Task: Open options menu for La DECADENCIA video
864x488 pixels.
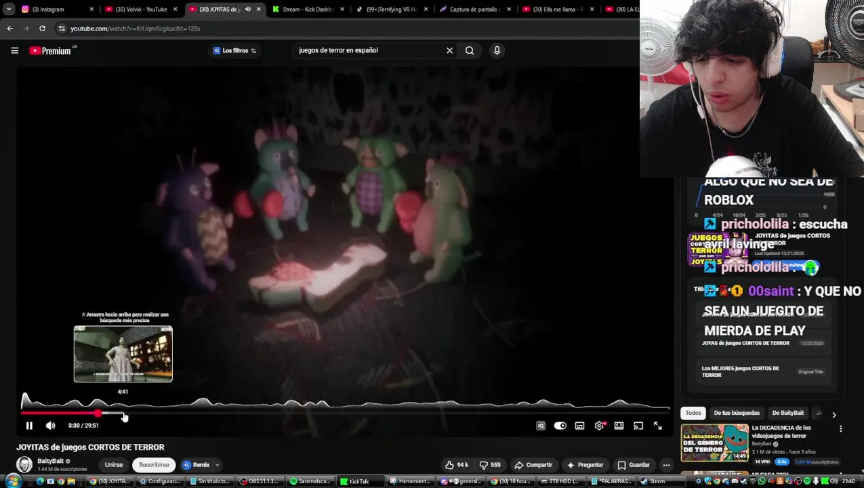Action: (x=840, y=429)
